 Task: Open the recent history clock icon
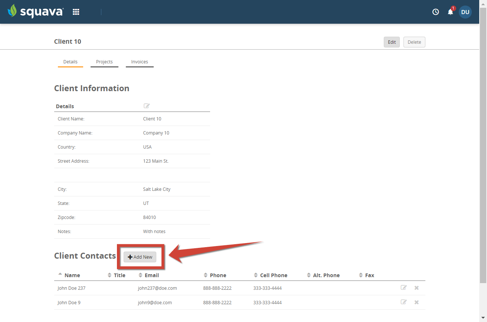(435, 11)
